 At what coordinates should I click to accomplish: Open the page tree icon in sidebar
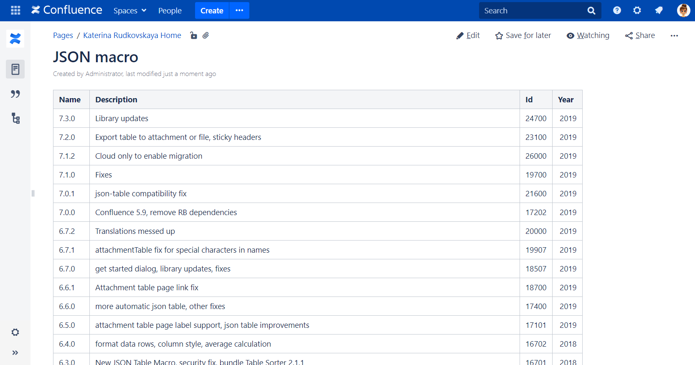15,119
